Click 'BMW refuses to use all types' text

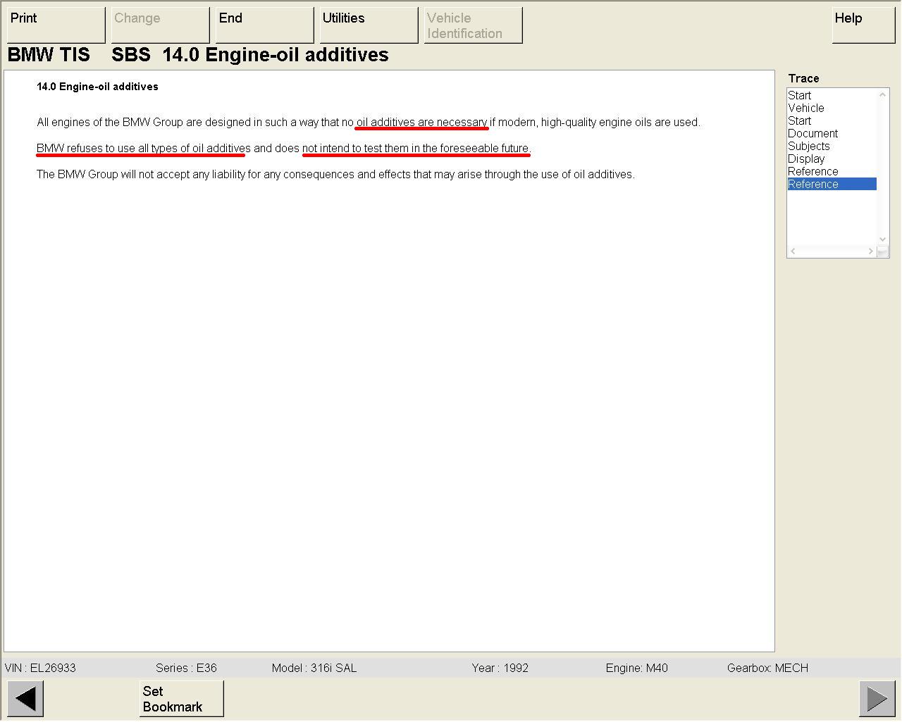(x=106, y=148)
